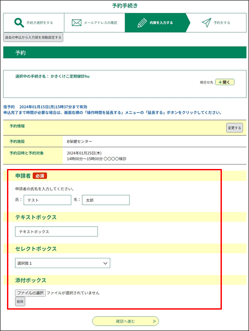Click the 氏 surname input field
Screen dimensions: 249x331
[47, 200]
